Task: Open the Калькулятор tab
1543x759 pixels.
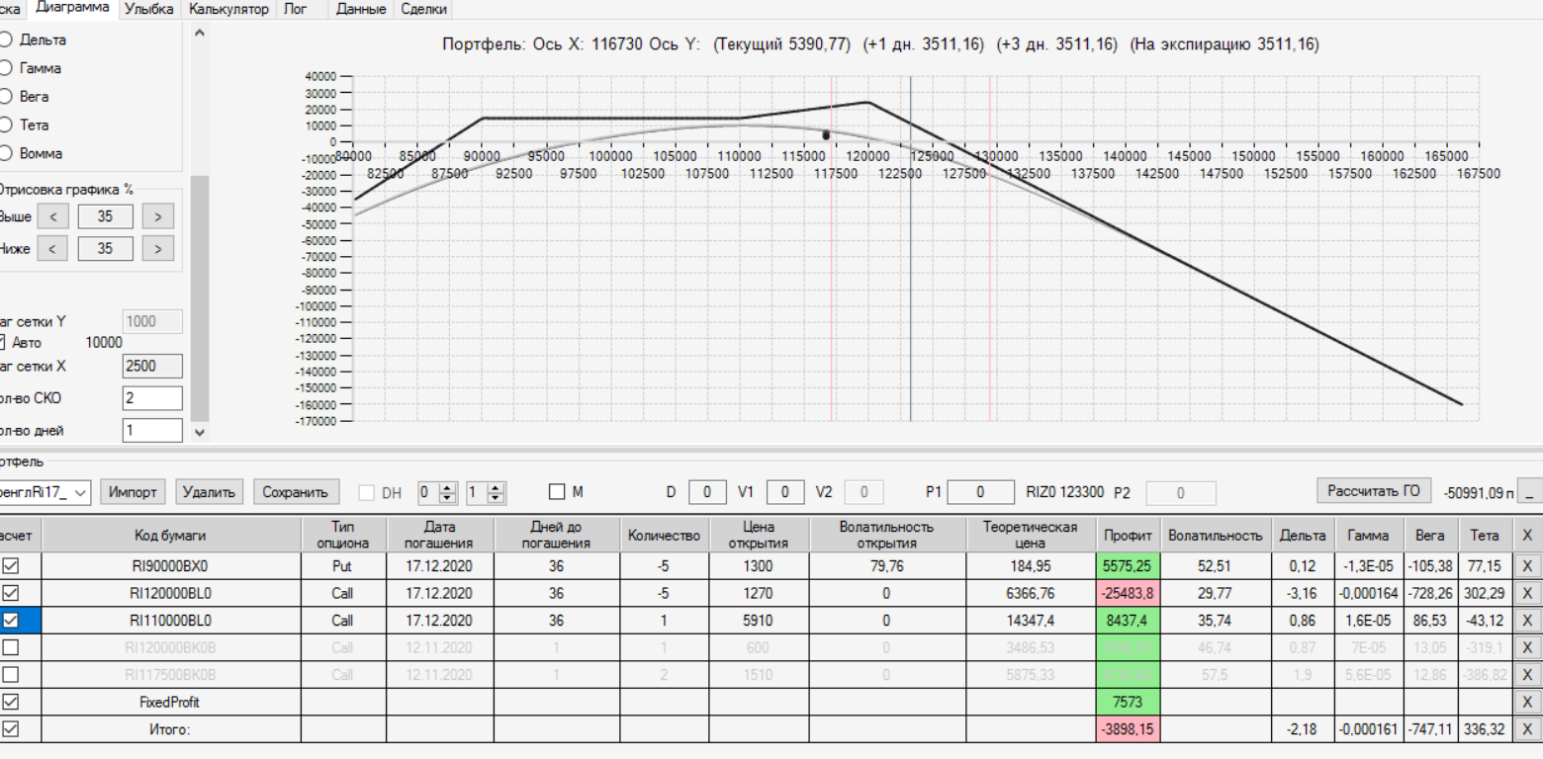Action: [x=228, y=9]
